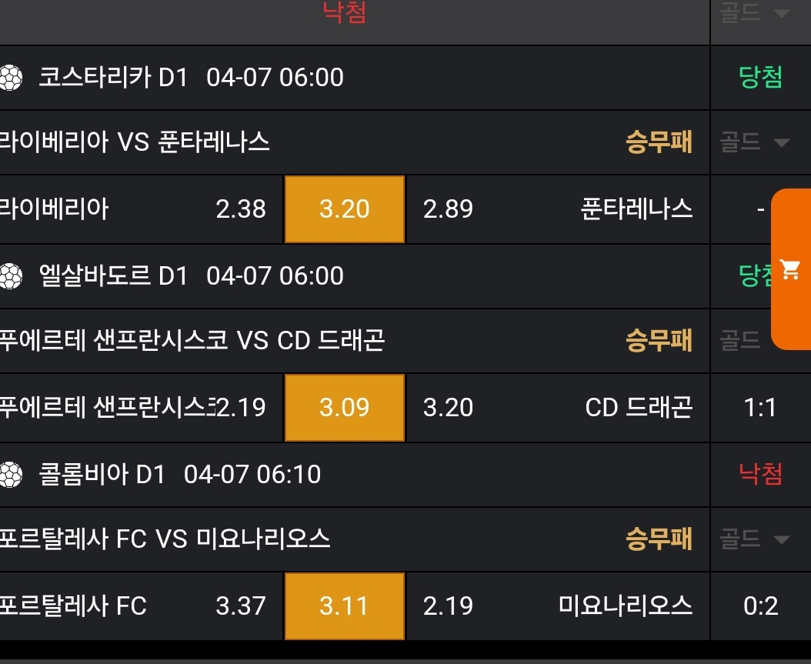811x664 pixels.
Task: Select the draw odds 3.20 for 라이베리아 match
Action: pyautogui.click(x=345, y=209)
